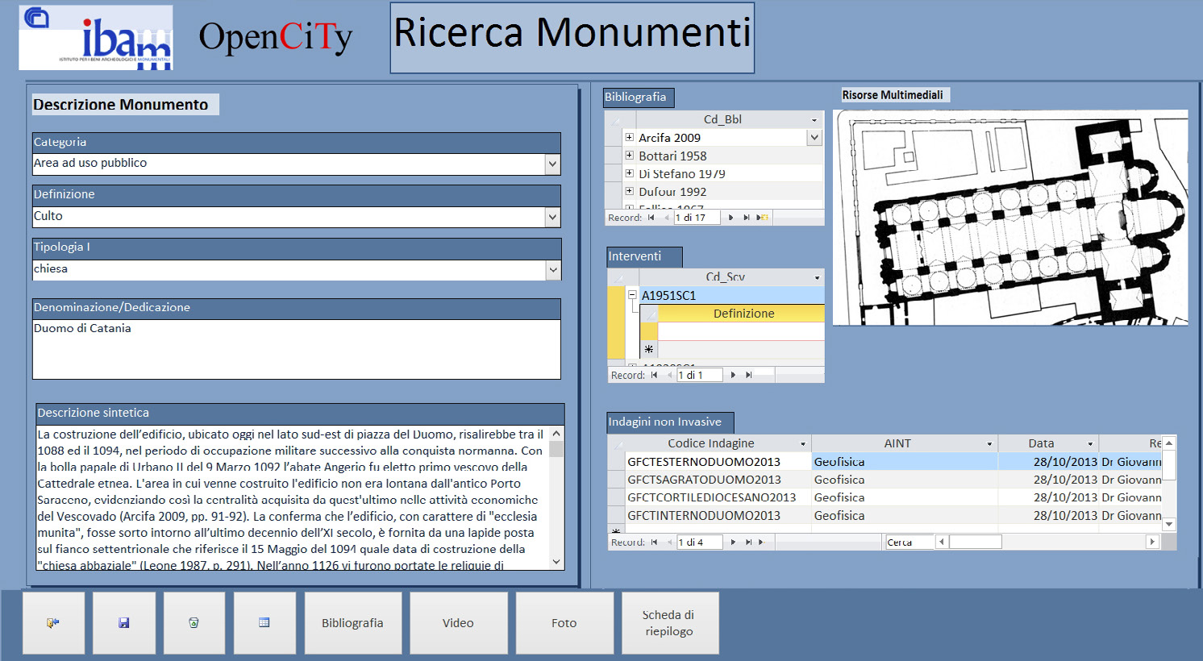1203x661 pixels.
Task: Click up arrow of Descrizione sintetica scrollbar
Action: pyautogui.click(x=556, y=434)
